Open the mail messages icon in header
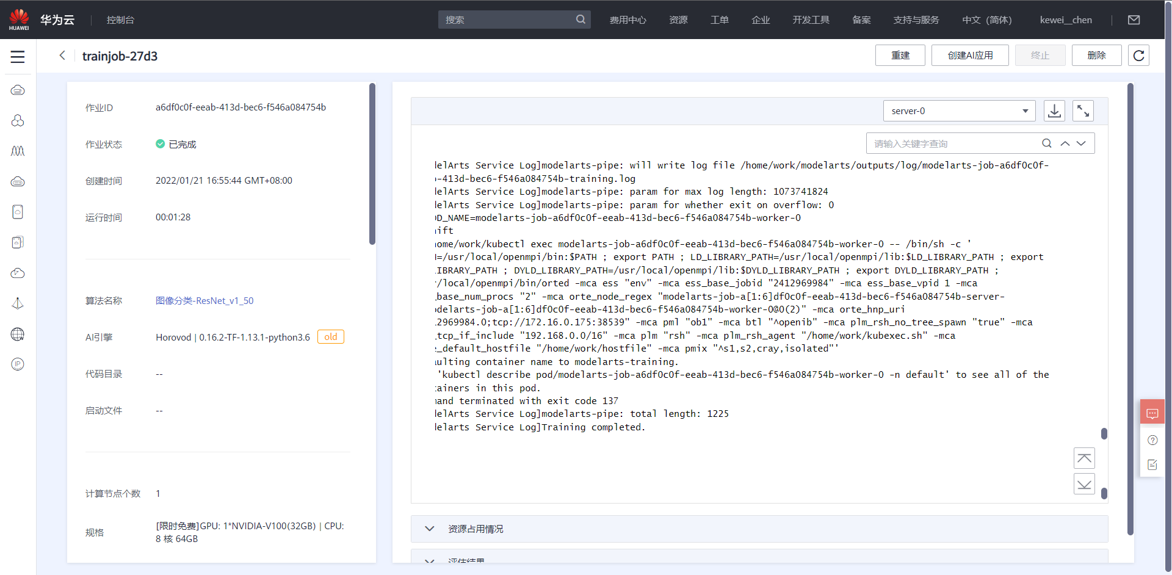1172x575 pixels. click(1134, 20)
